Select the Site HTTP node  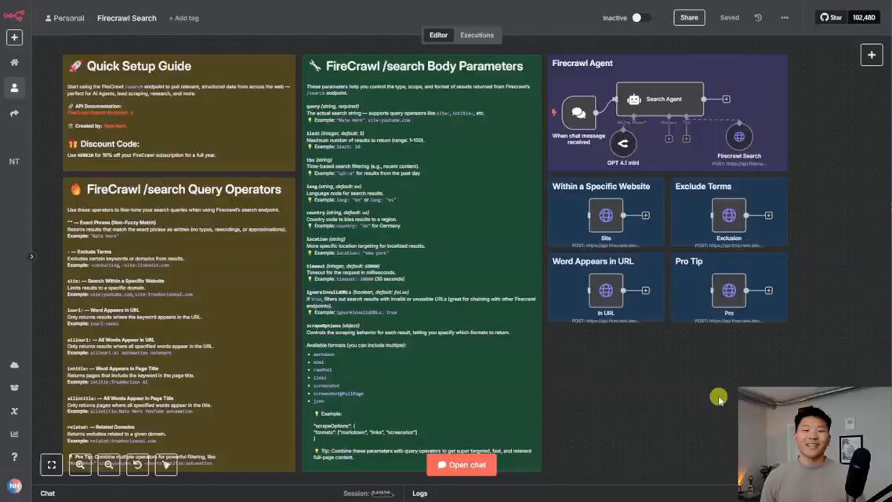606,215
